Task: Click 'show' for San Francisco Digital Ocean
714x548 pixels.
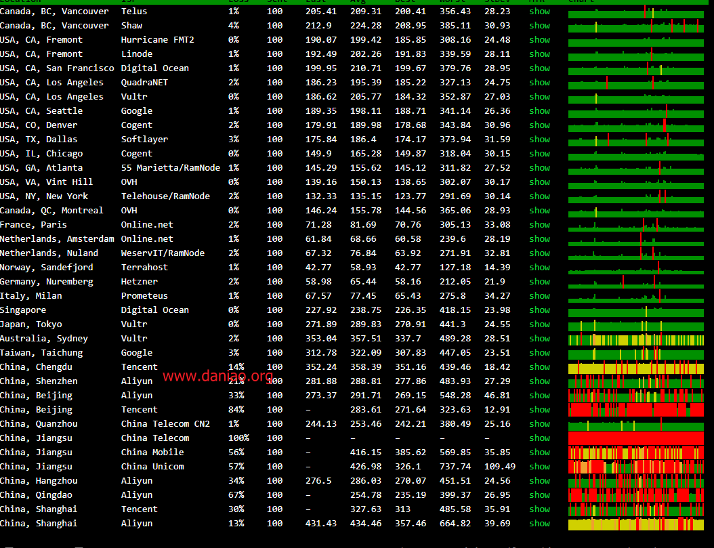Action: pos(540,68)
